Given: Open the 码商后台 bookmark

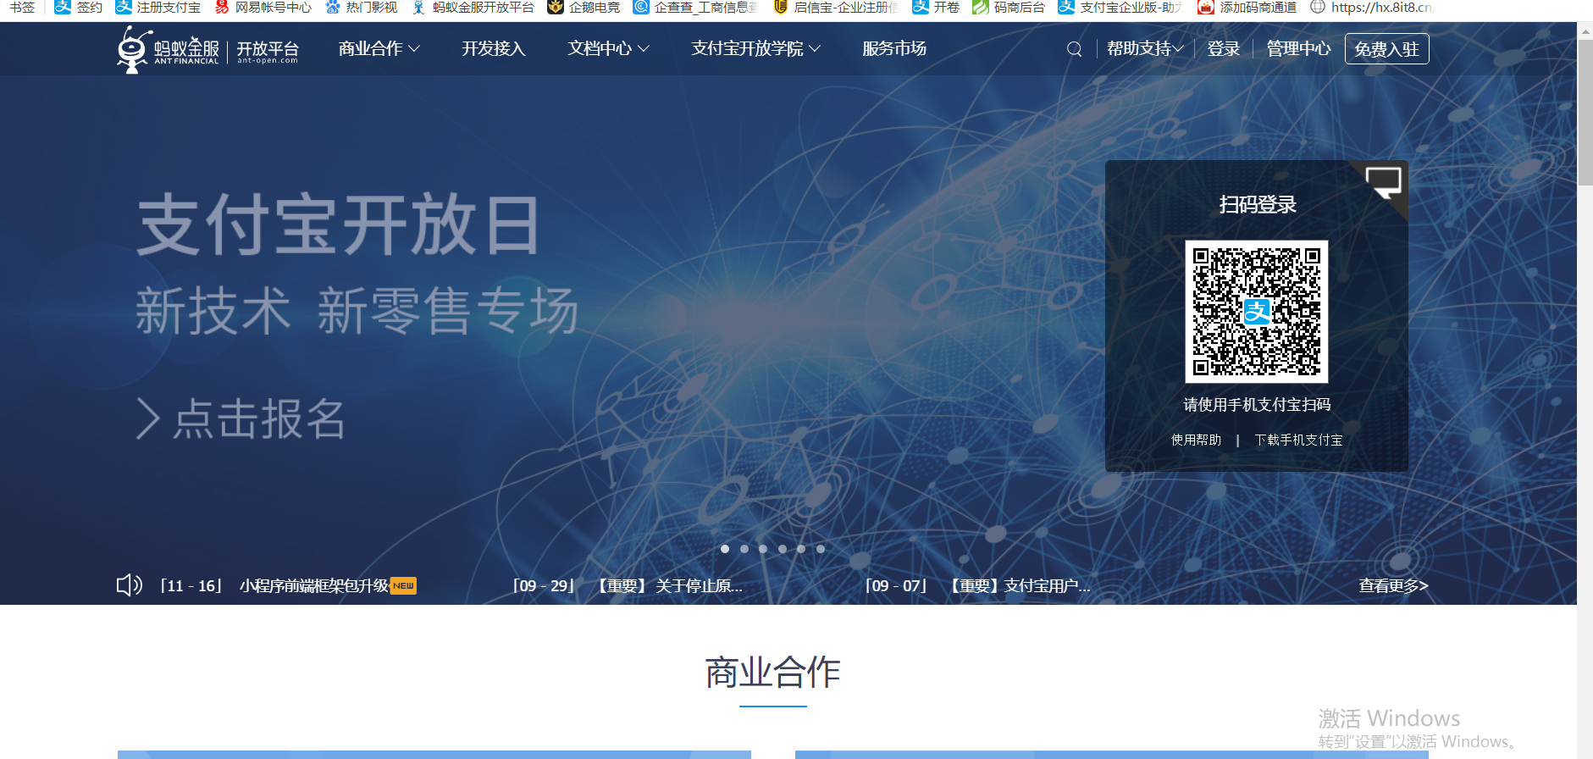Looking at the screenshot, I should click(1009, 8).
